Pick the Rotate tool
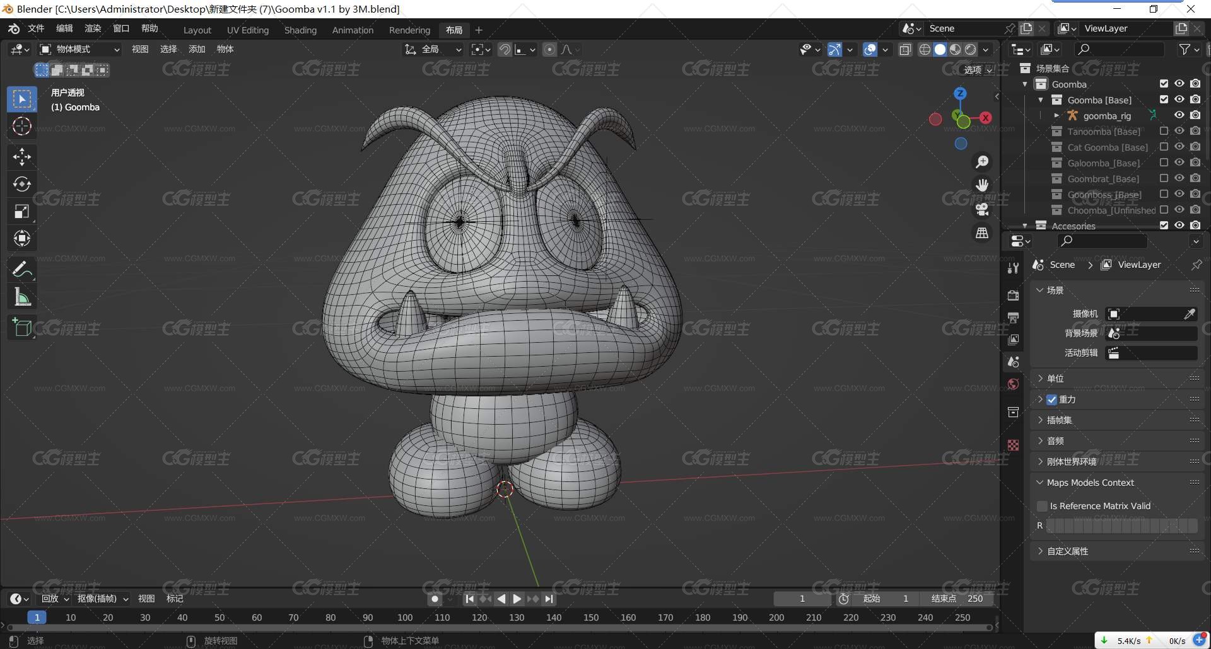Screen dimensions: 1211x649 (x=22, y=183)
